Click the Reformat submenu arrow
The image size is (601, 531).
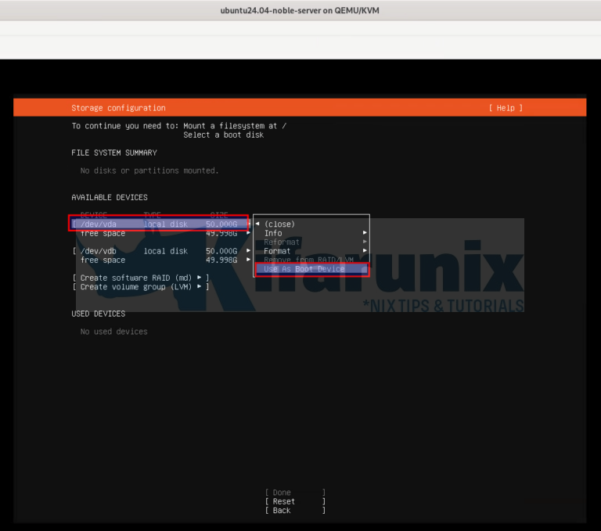coord(365,242)
